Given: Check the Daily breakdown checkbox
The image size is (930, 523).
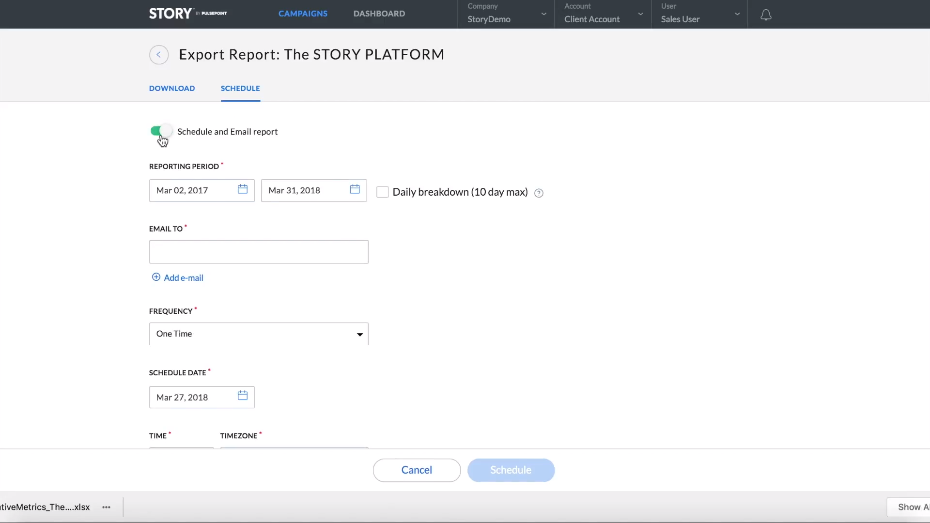Looking at the screenshot, I should pos(383,192).
